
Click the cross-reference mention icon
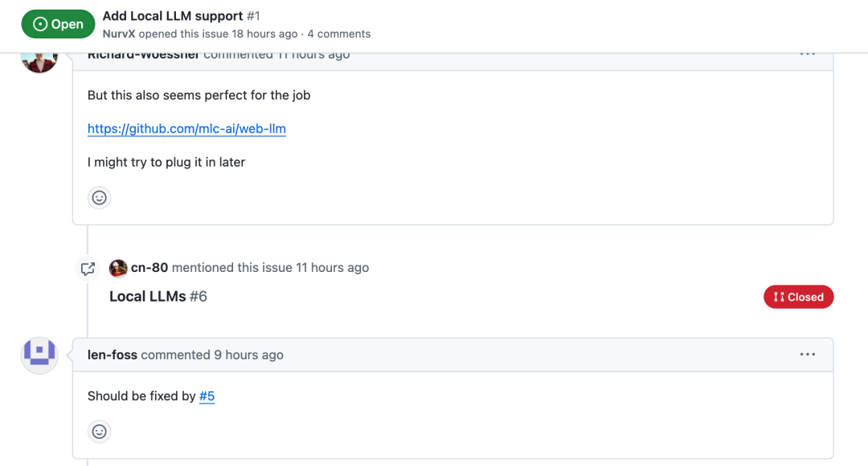(88, 269)
